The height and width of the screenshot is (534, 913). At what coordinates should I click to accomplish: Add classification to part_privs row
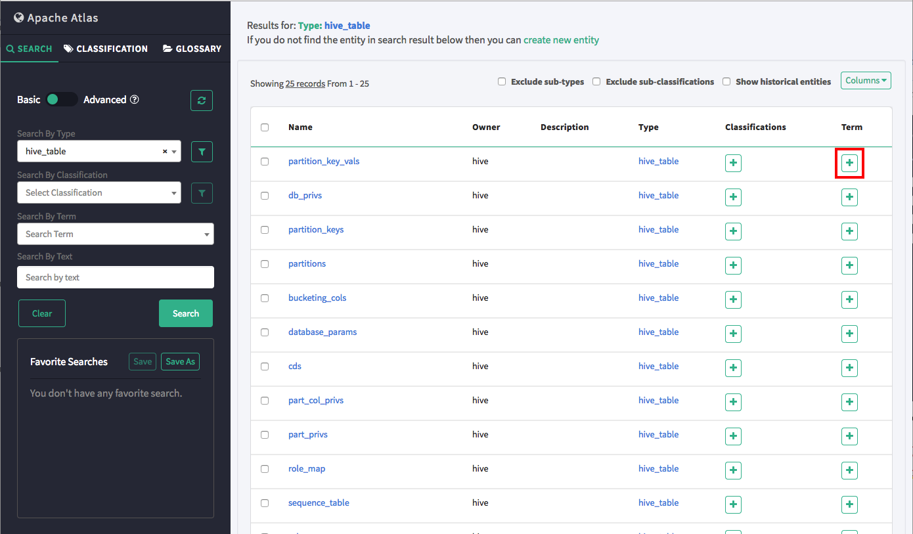[x=733, y=436]
